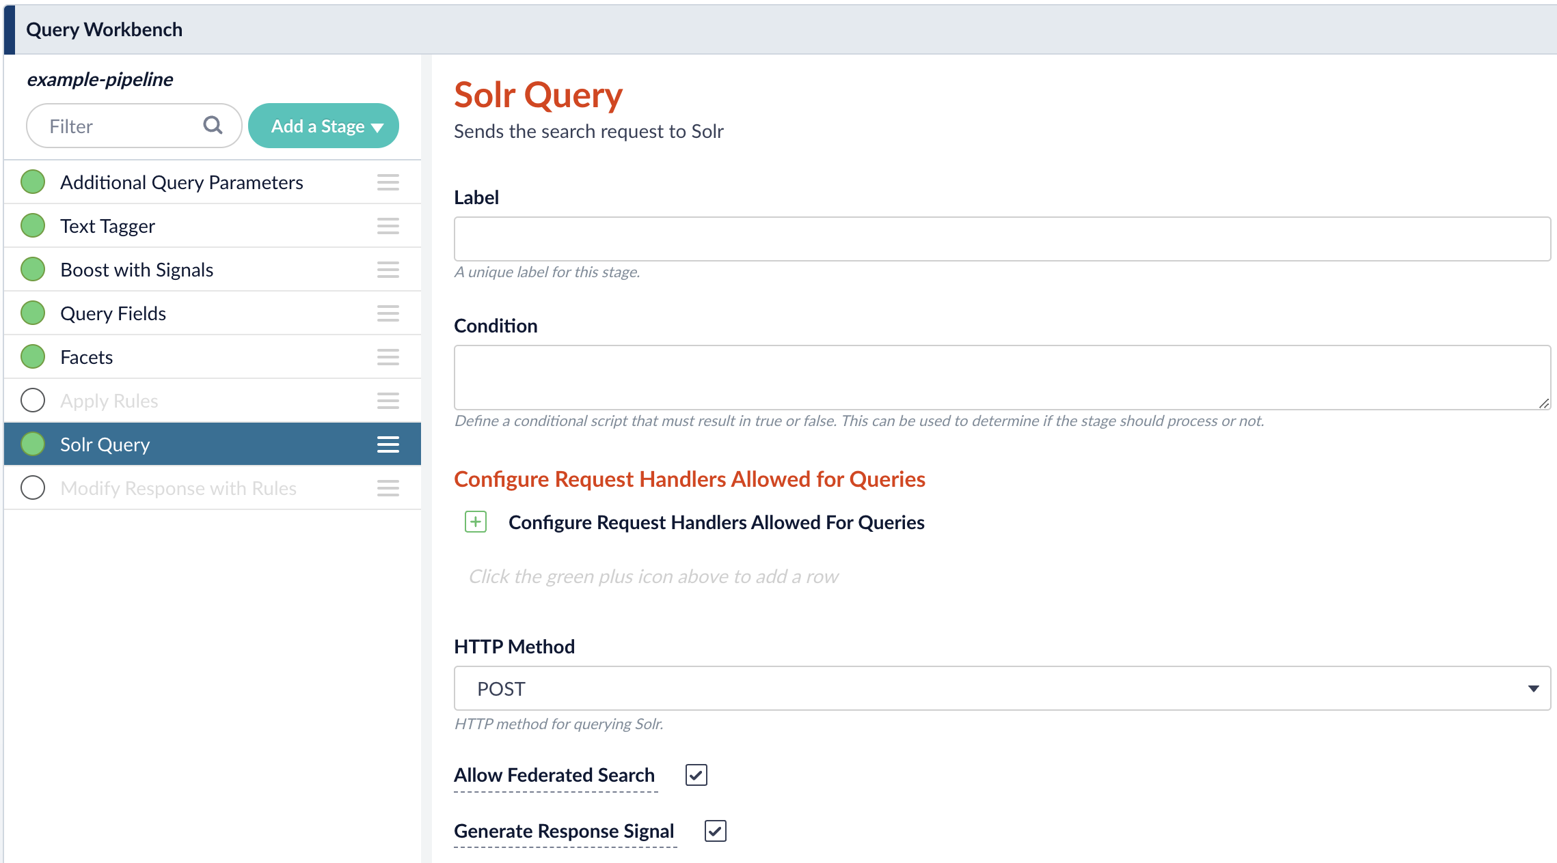Select the Boost with Signals stage
Image resolution: width=1557 pixels, height=863 pixels.
coord(137,269)
